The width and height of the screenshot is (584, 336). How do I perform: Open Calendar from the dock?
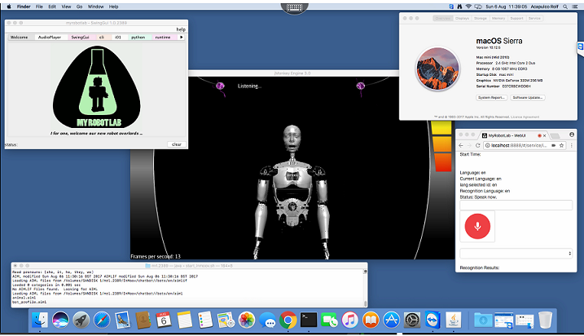click(164, 320)
